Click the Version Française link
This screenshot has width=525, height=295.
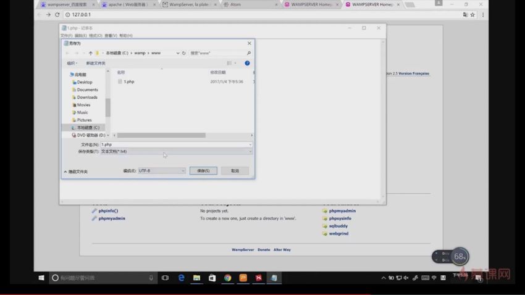click(x=414, y=73)
